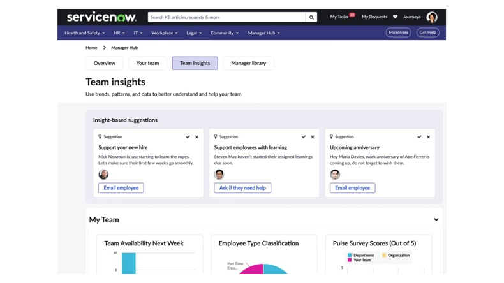Switch to the Your team tab
Image resolution: width=504 pixels, height=283 pixels.
pyautogui.click(x=148, y=63)
